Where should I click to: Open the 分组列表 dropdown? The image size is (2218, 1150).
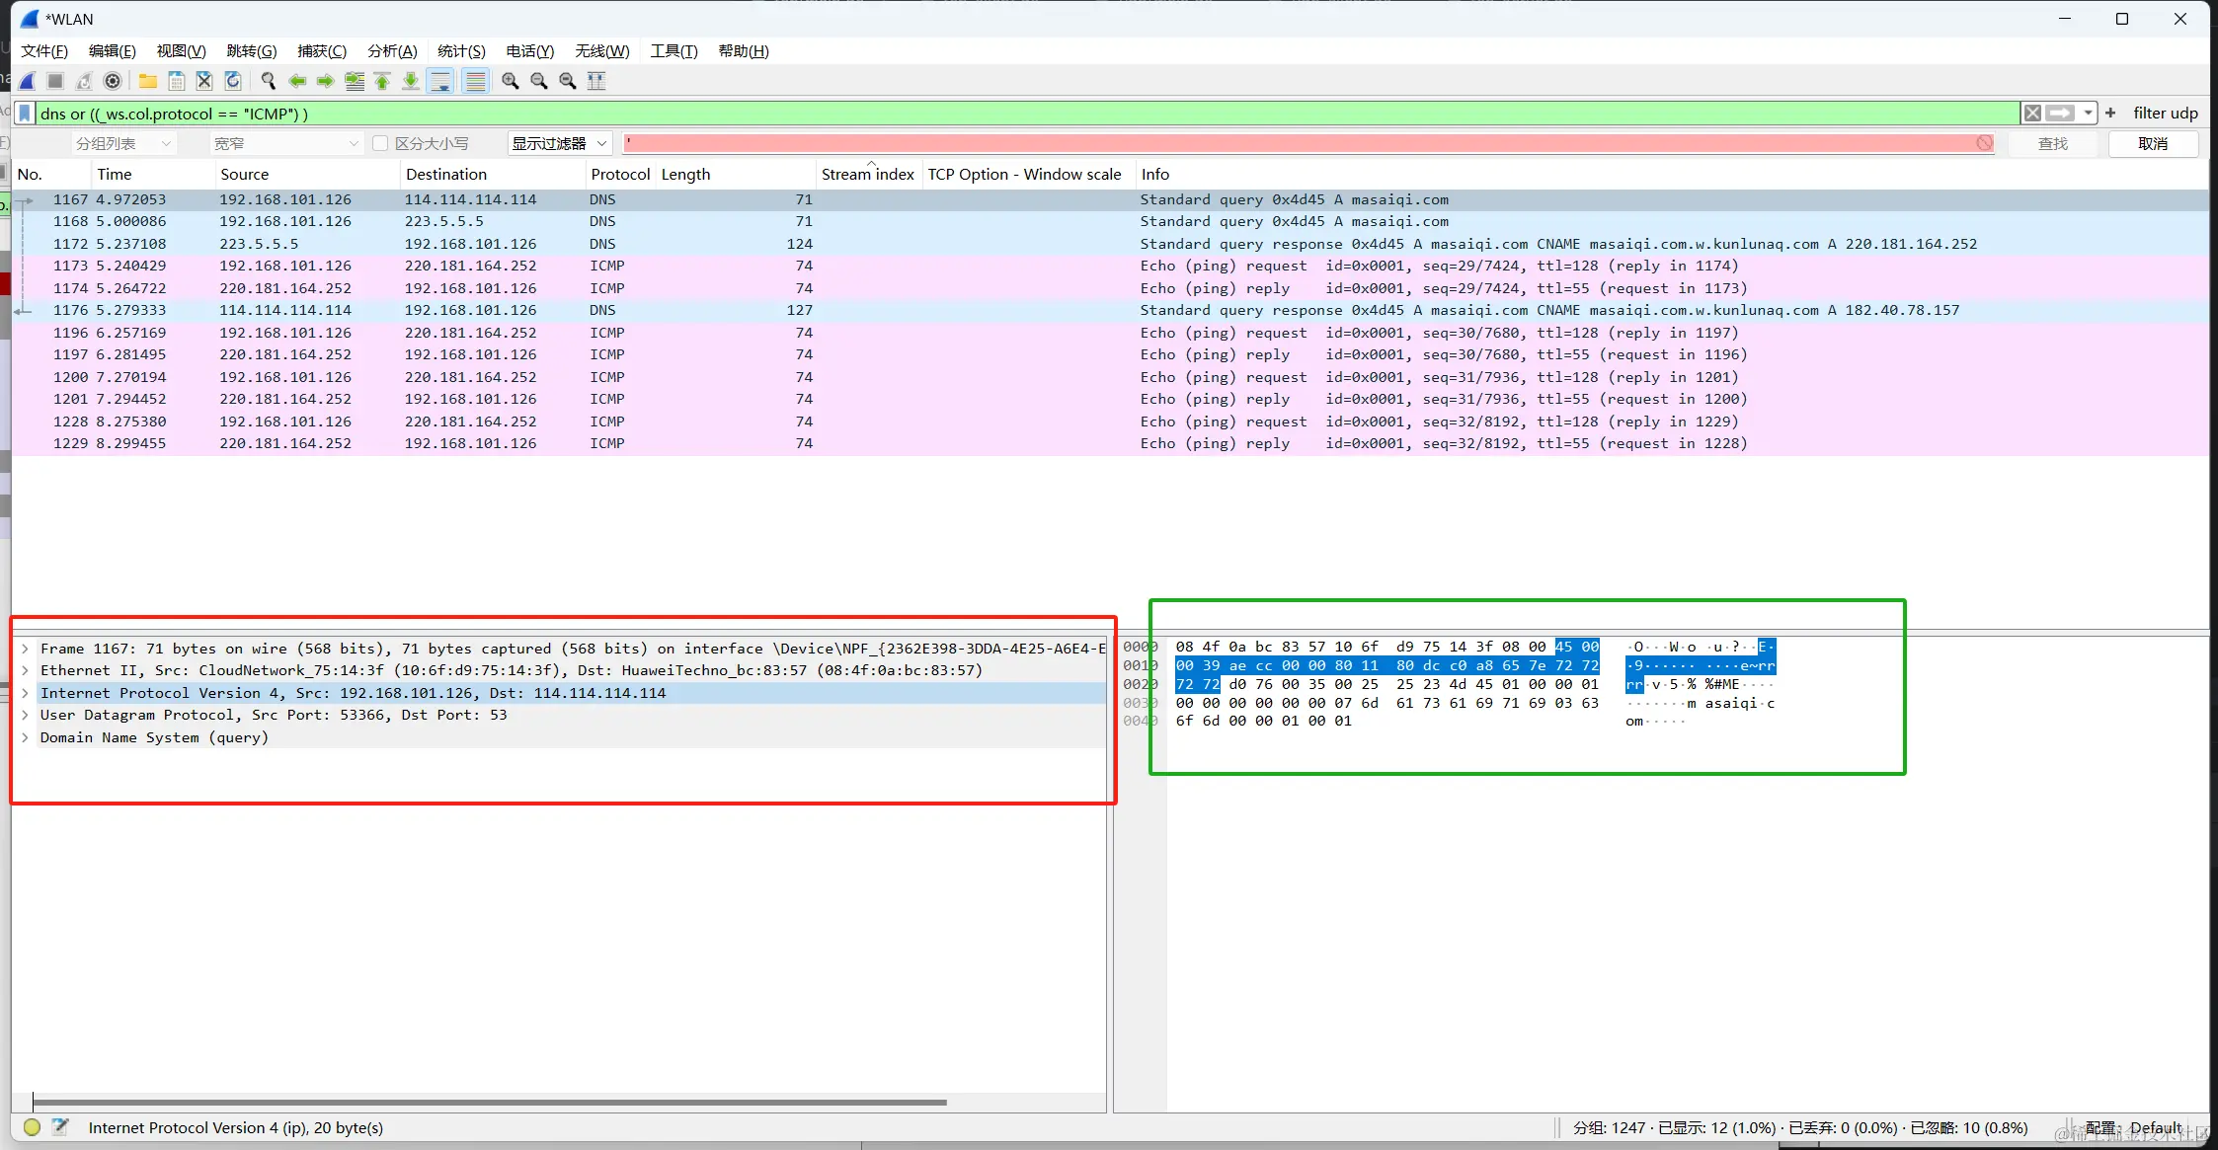point(122,144)
